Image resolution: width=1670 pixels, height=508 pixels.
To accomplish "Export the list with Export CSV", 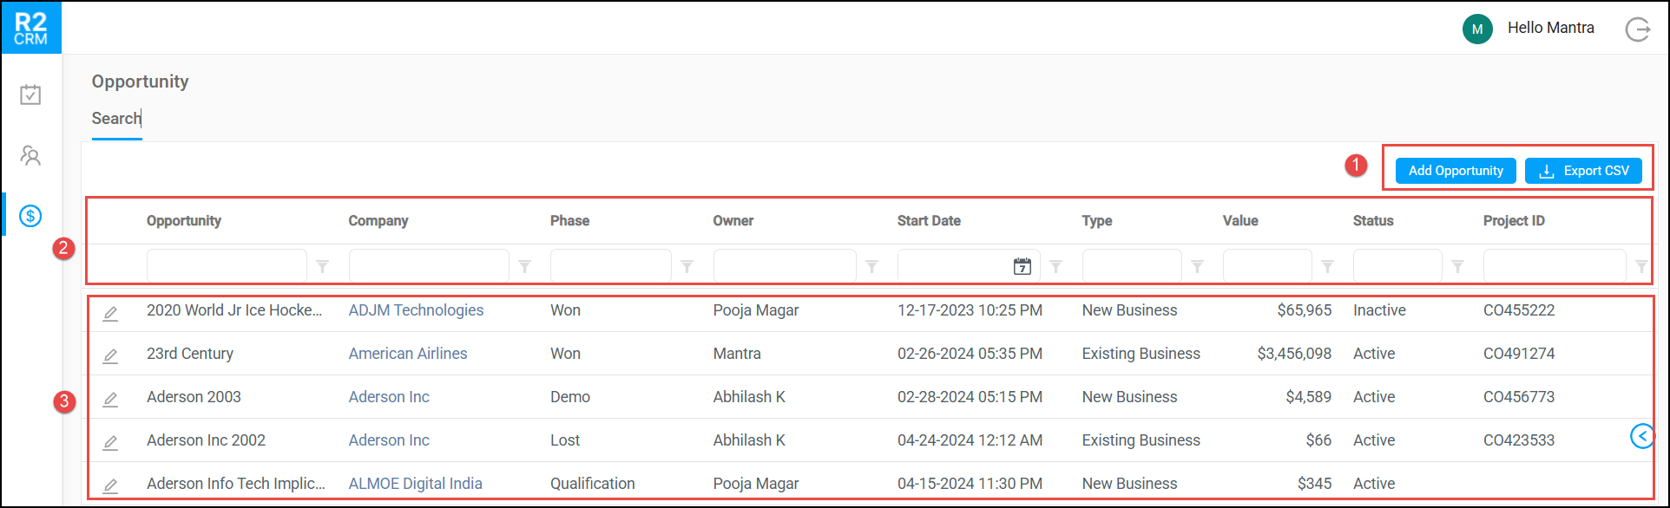I will [1583, 171].
